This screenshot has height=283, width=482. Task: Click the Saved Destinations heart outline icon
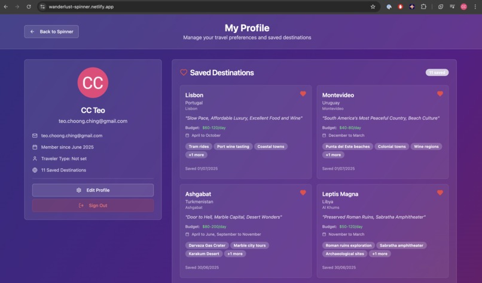point(184,72)
